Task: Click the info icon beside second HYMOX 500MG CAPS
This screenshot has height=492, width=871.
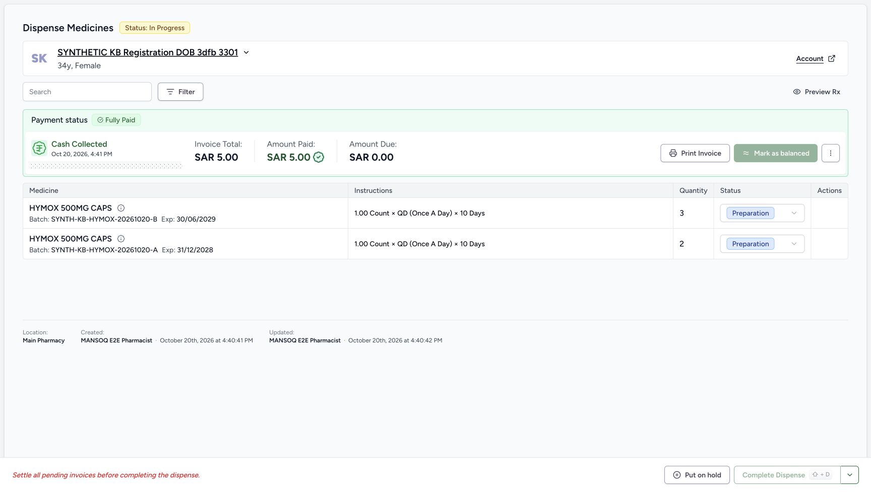Action: pos(121,239)
